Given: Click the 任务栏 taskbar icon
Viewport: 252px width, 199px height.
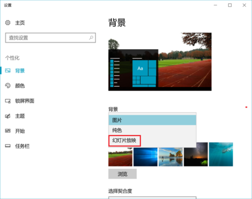Looking at the screenshot, I should [x=8, y=146].
